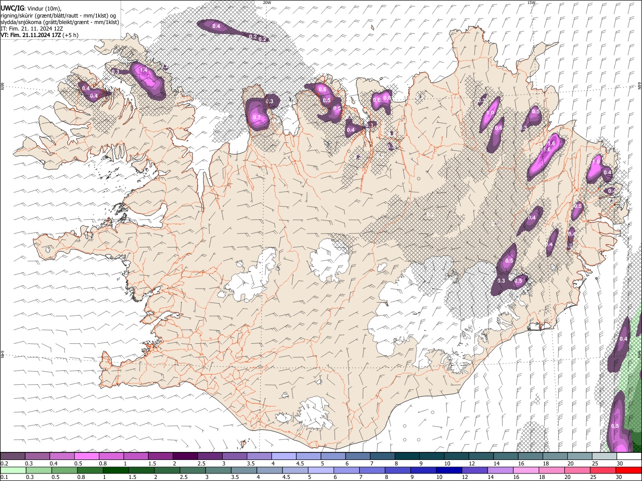The width and height of the screenshot is (642, 481).
Task: Click the 0.7 snowfall value on the north coast
Action: pos(257,118)
